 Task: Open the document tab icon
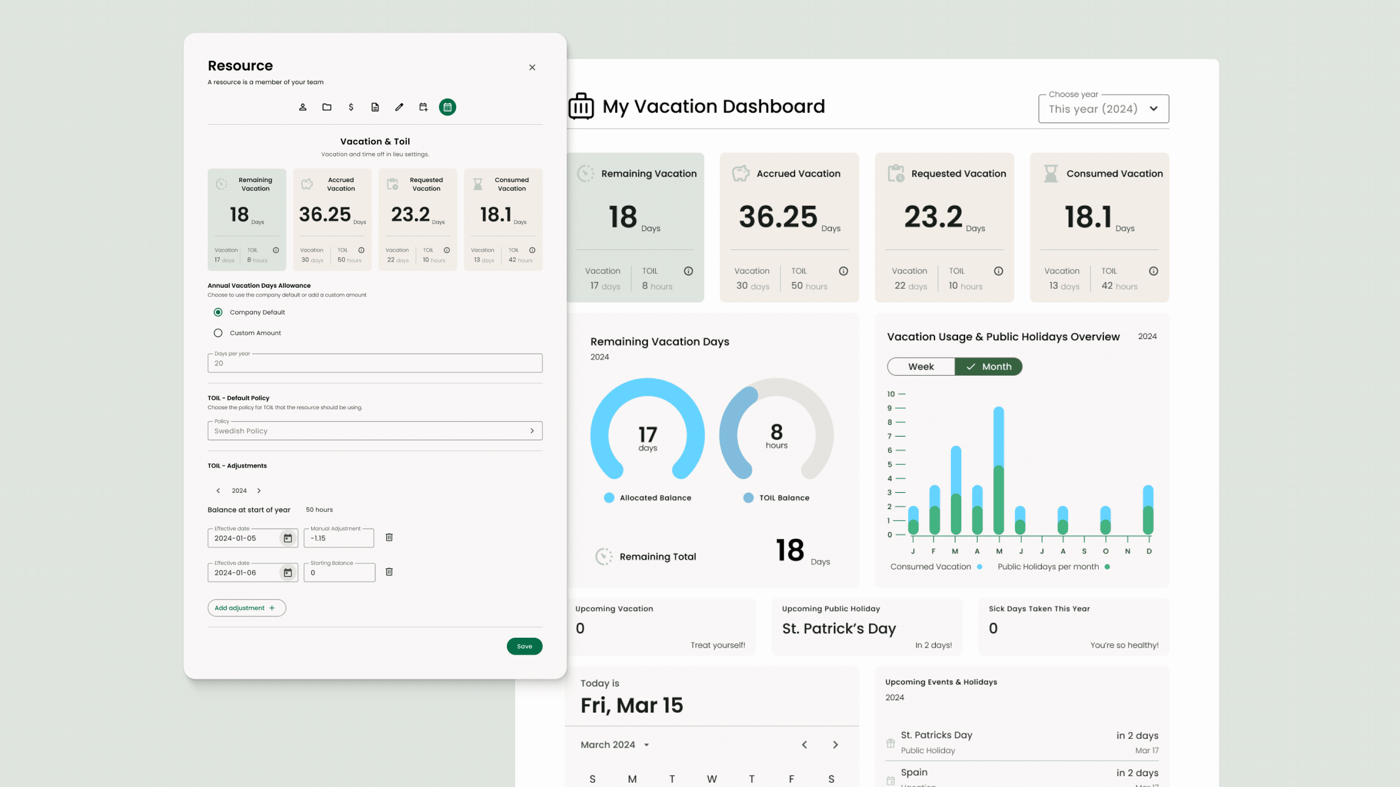click(x=375, y=107)
